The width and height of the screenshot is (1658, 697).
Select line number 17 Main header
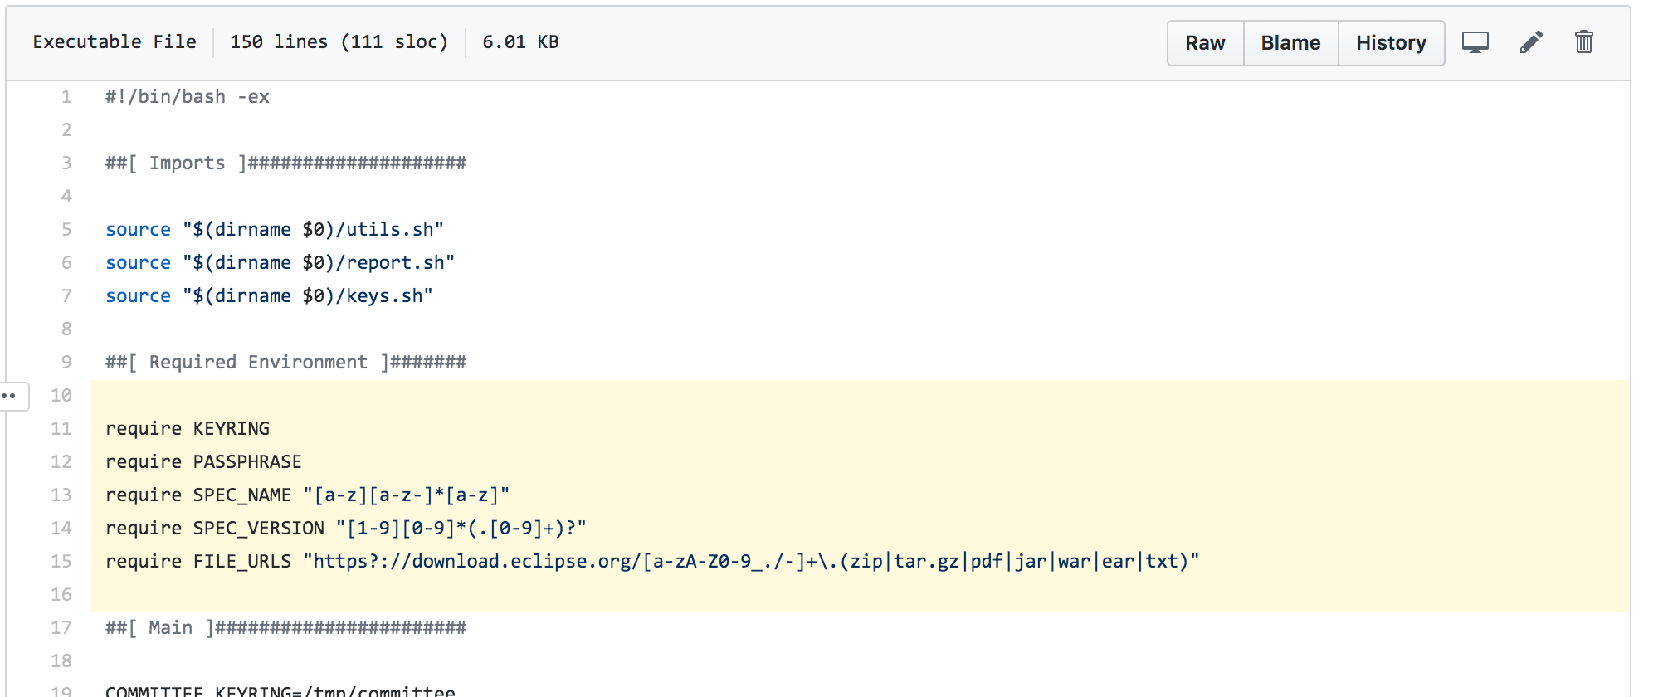click(61, 628)
